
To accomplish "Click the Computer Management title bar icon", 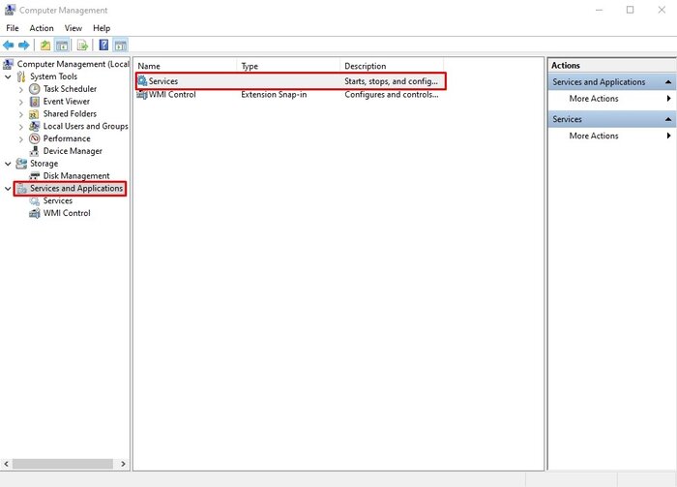I will click(10, 10).
